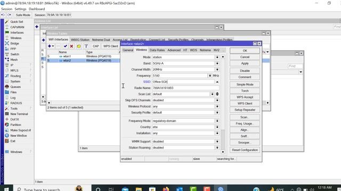Switch to Advanced tab
Image resolution: width=341 pixels, height=191 pixels.
point(174,50)
